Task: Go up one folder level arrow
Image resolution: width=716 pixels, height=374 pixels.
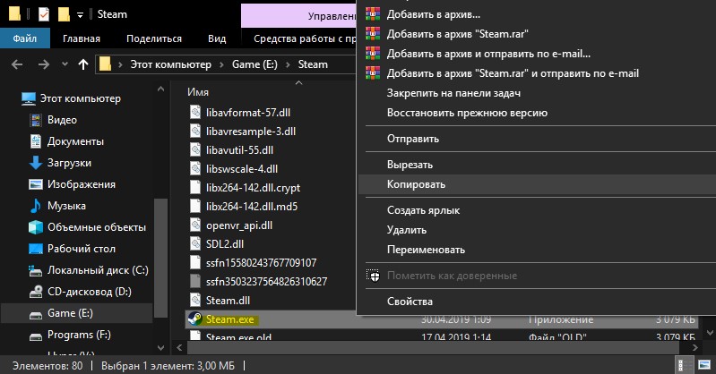Action: (83, 64)
